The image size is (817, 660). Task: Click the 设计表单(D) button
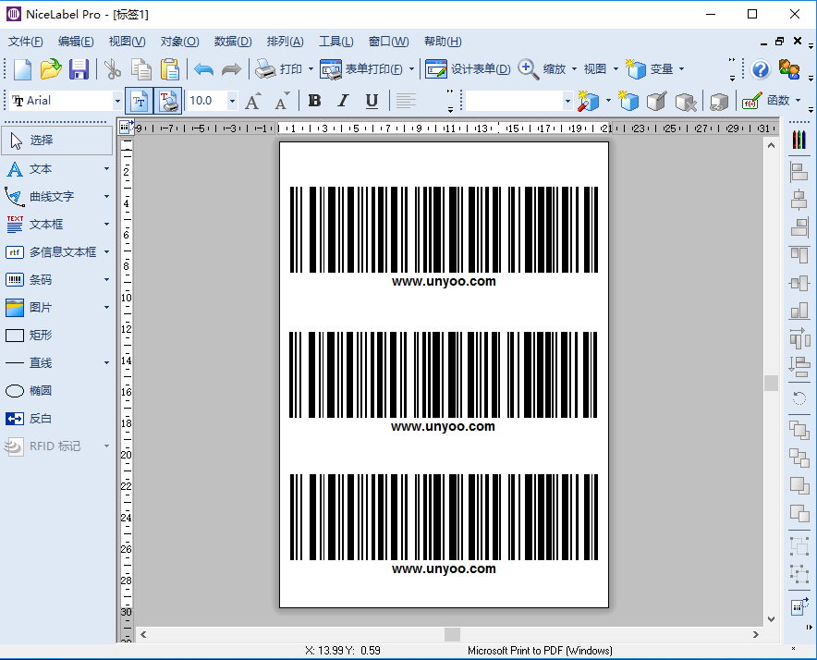(468, 69)
